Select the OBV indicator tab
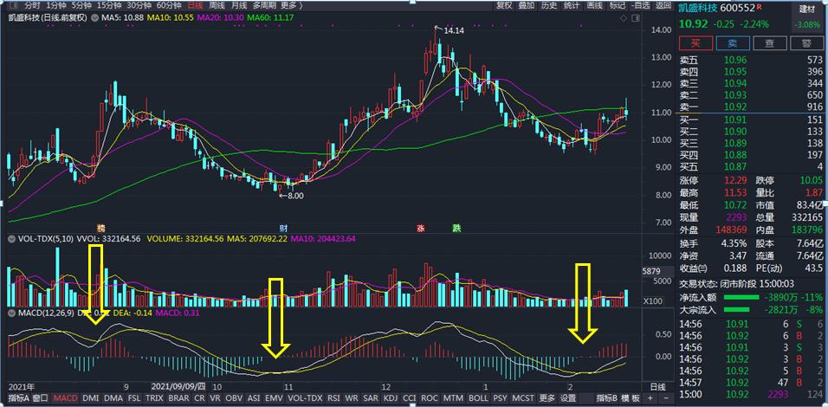This screenshot has width=828, height=407. coord(234,397)
